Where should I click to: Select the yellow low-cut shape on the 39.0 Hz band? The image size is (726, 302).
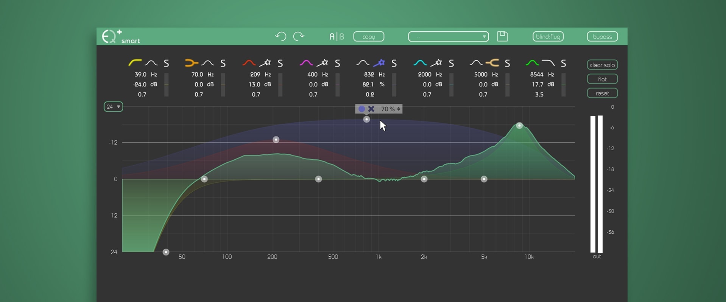pos(135,63)
